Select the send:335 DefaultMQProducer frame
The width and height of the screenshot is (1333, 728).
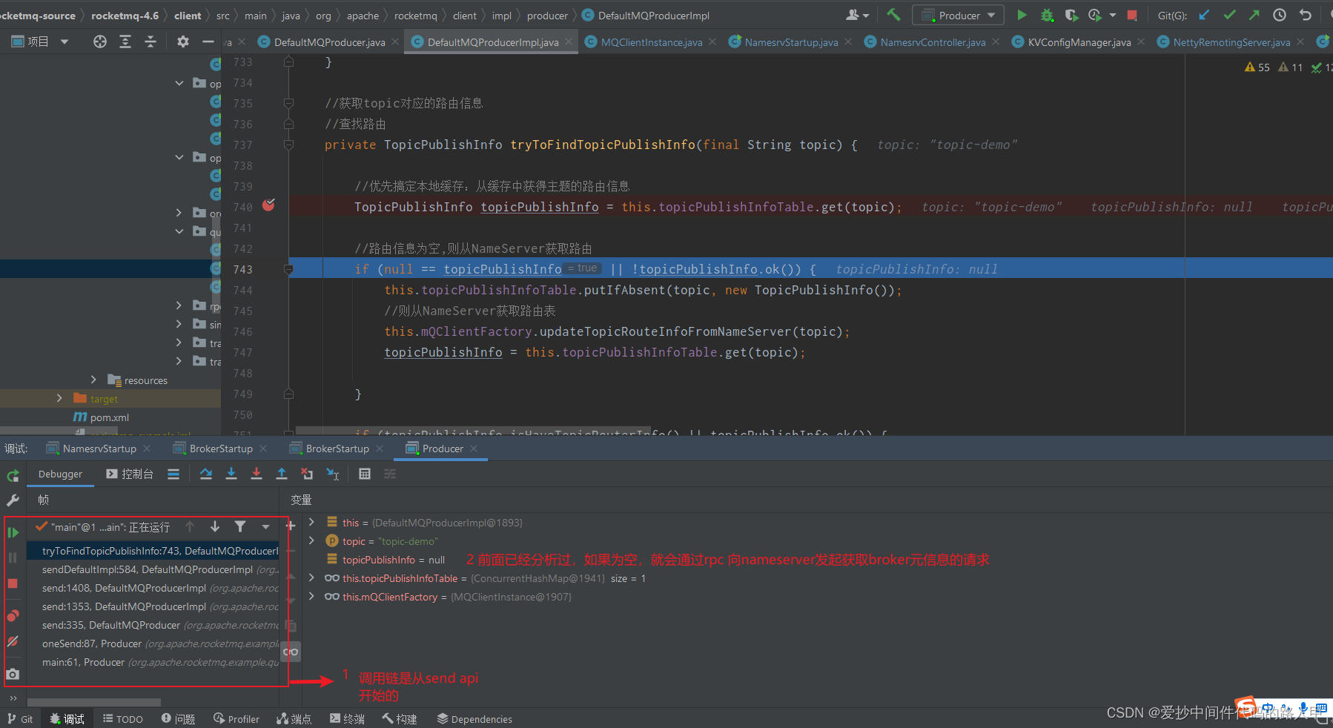(x=153, y=625)
